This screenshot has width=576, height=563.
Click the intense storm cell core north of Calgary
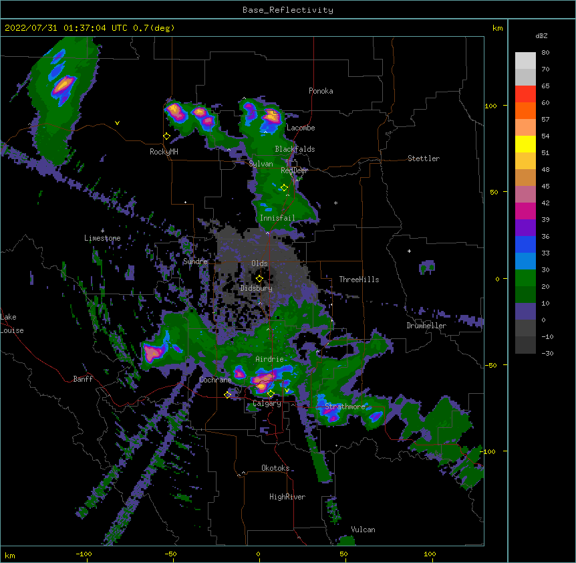point(263,381)
